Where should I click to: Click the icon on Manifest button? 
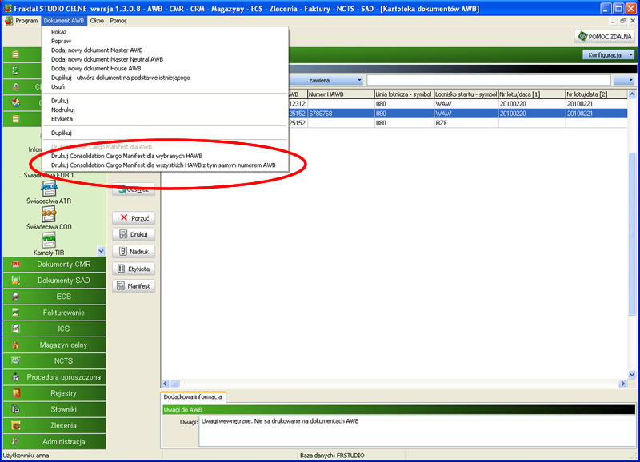121,286
